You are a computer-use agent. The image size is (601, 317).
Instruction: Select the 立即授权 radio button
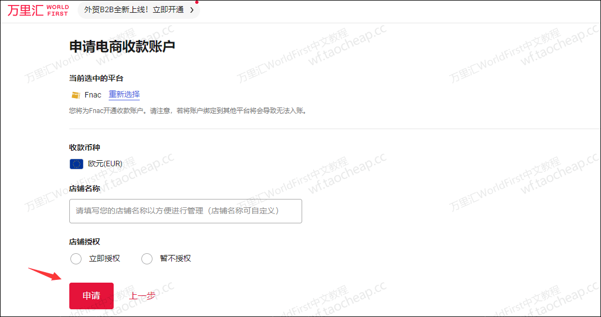(x=76, y=259)
